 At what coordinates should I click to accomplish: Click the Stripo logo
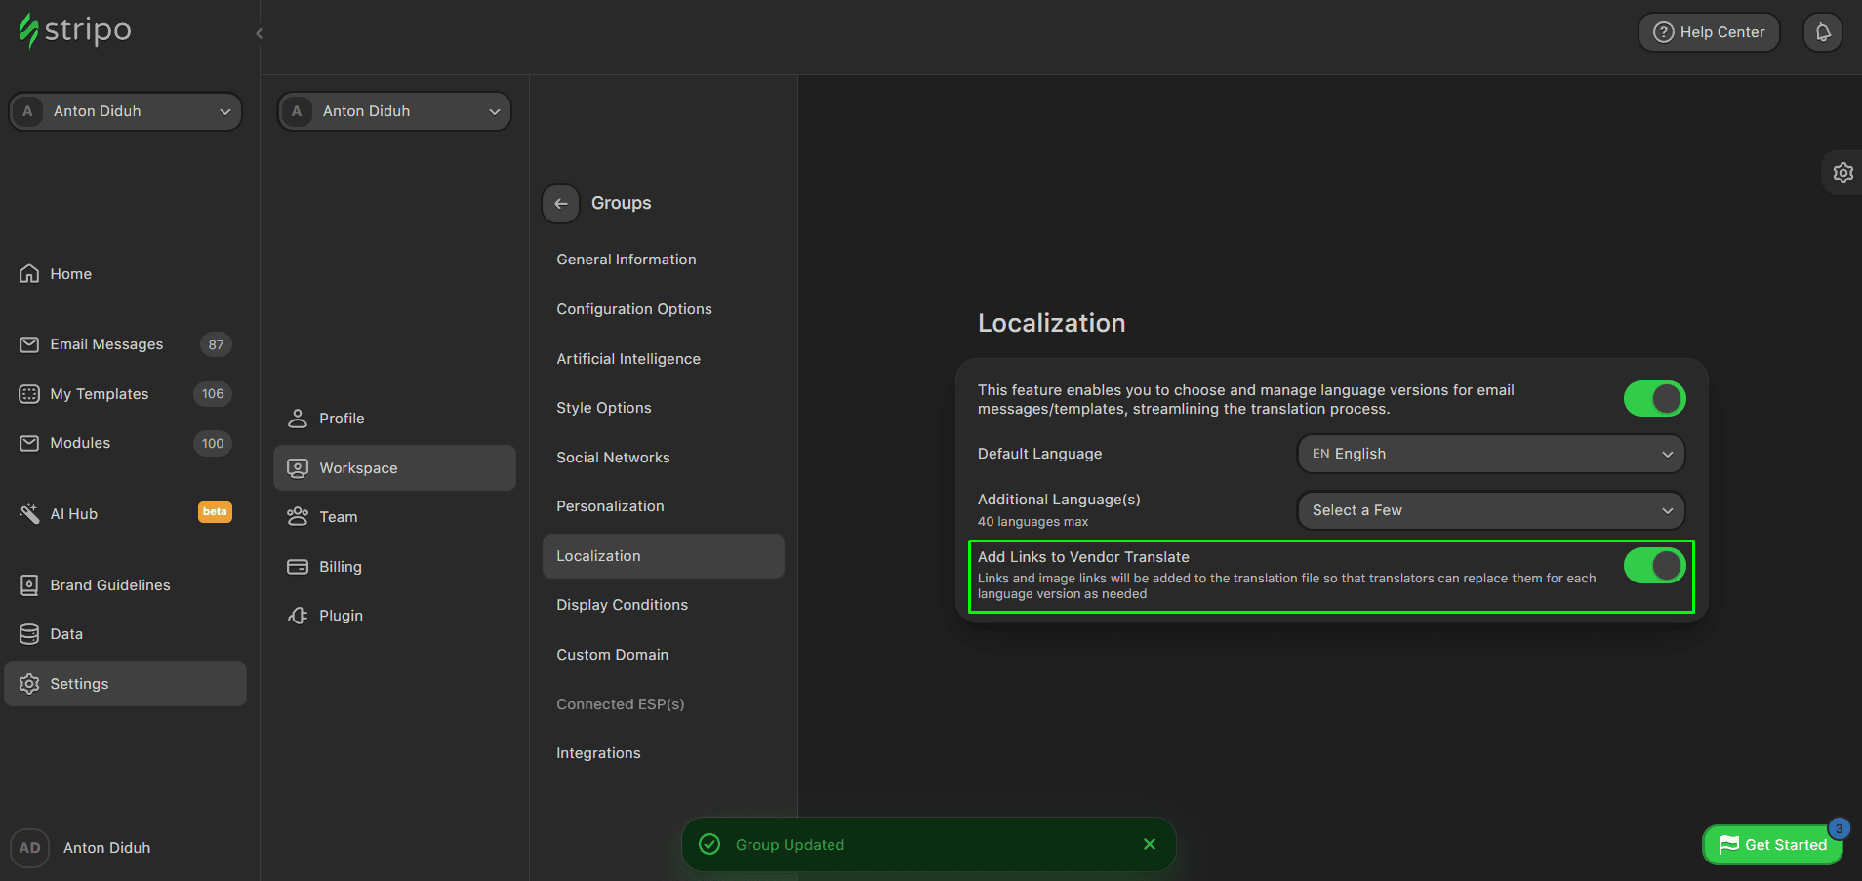(x=75, y=30)
